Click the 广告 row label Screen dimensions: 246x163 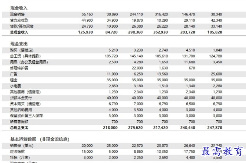14,74
